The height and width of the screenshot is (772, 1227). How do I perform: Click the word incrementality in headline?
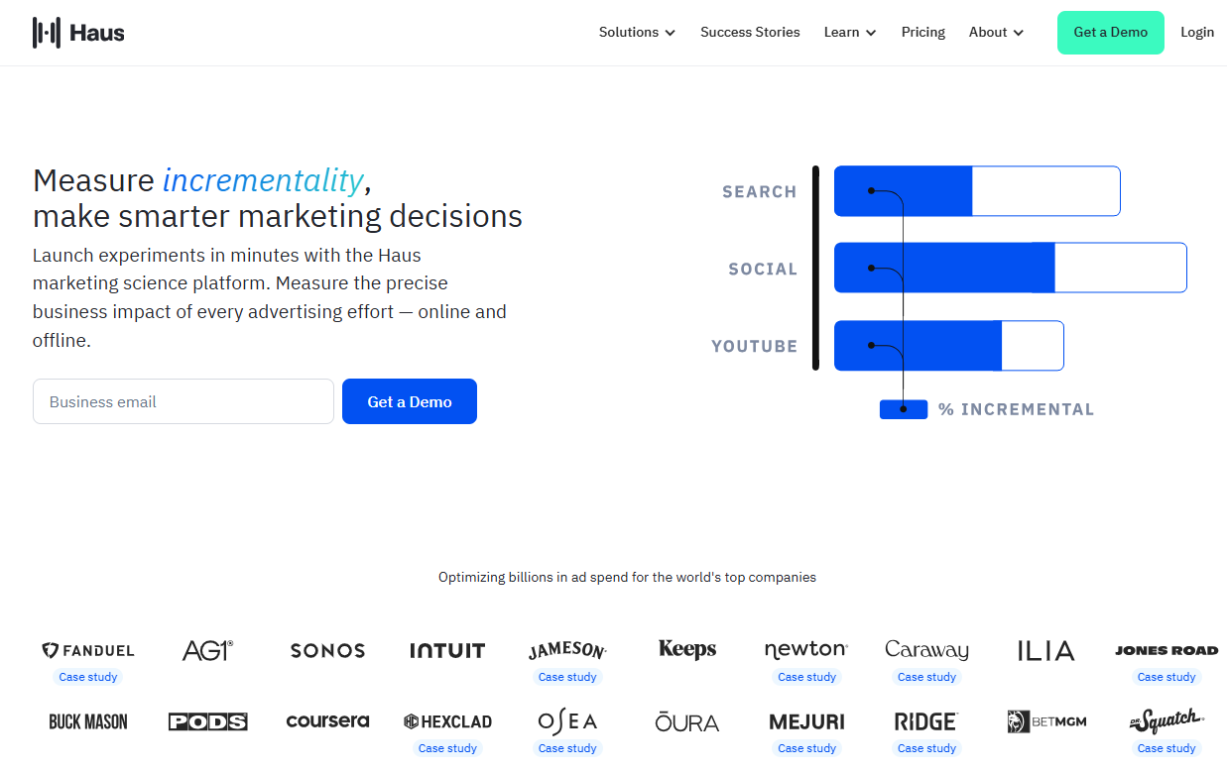coord(263,180)
